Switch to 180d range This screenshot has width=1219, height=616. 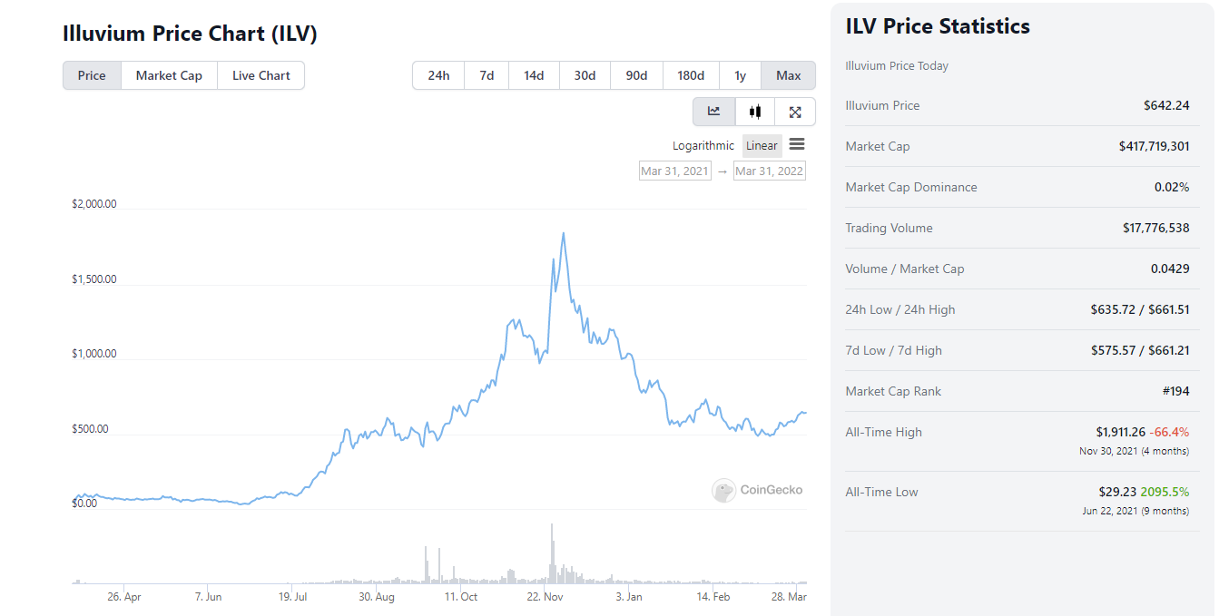coord(691,75)
